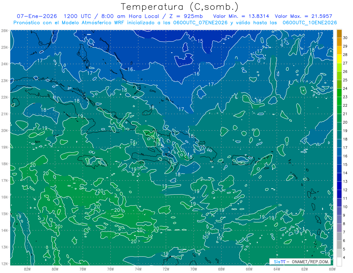Click the '0600UTC_10ENE2026' valid-until time

point(310,23)
